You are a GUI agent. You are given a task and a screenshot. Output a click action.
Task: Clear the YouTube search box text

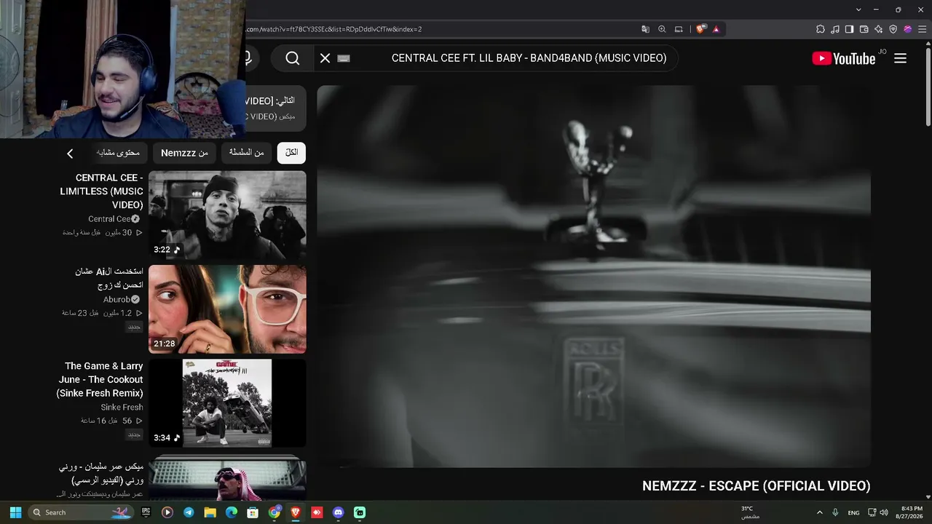click(x=325, y=58)
